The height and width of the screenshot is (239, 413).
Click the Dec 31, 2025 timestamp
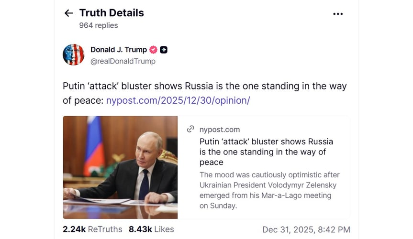pos(306,230)
